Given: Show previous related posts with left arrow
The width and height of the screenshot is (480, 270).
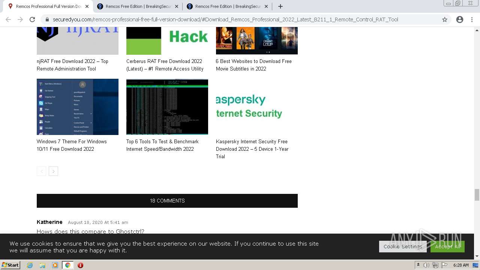Looking at the screenshot, I should (x=41, y=171).
